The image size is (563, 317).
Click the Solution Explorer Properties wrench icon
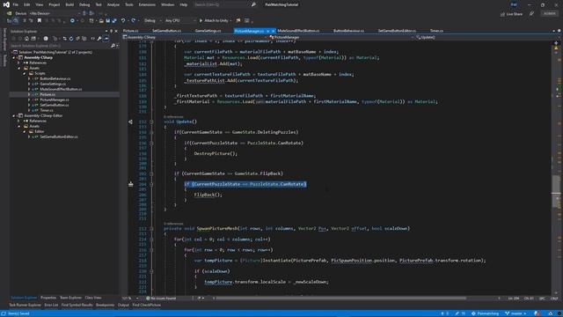(x=99, y=39)
